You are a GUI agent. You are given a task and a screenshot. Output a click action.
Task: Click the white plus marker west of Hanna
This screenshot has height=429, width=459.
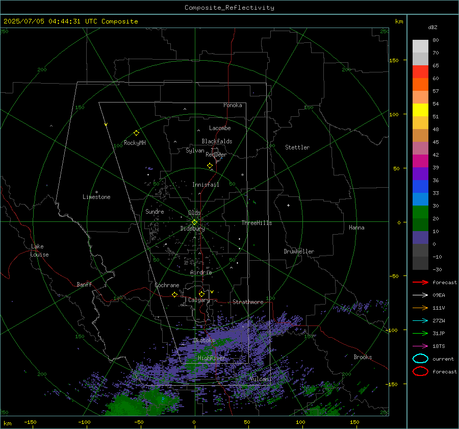[288, 205]
